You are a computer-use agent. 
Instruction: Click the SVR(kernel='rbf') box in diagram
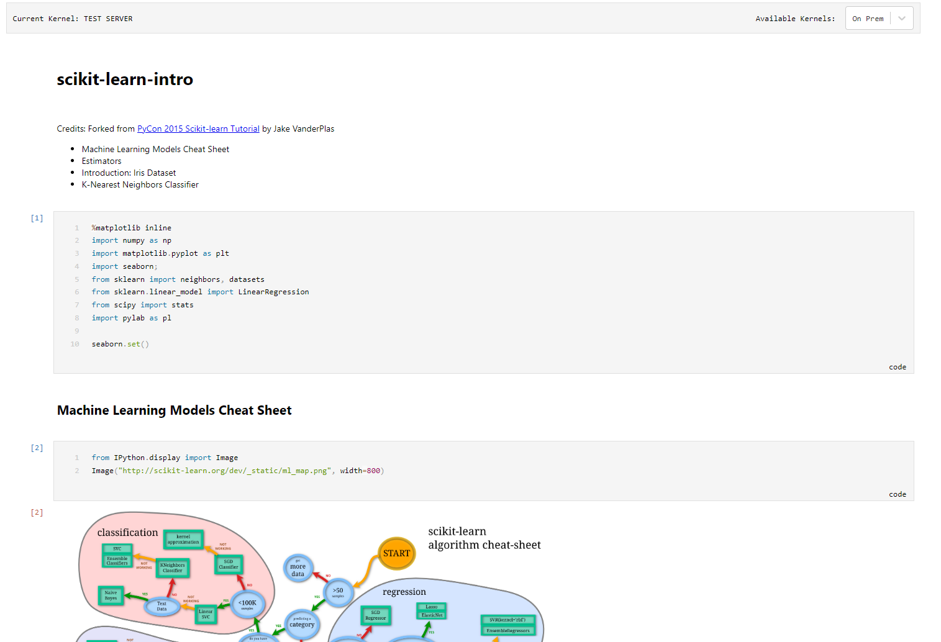pos(508,620)
